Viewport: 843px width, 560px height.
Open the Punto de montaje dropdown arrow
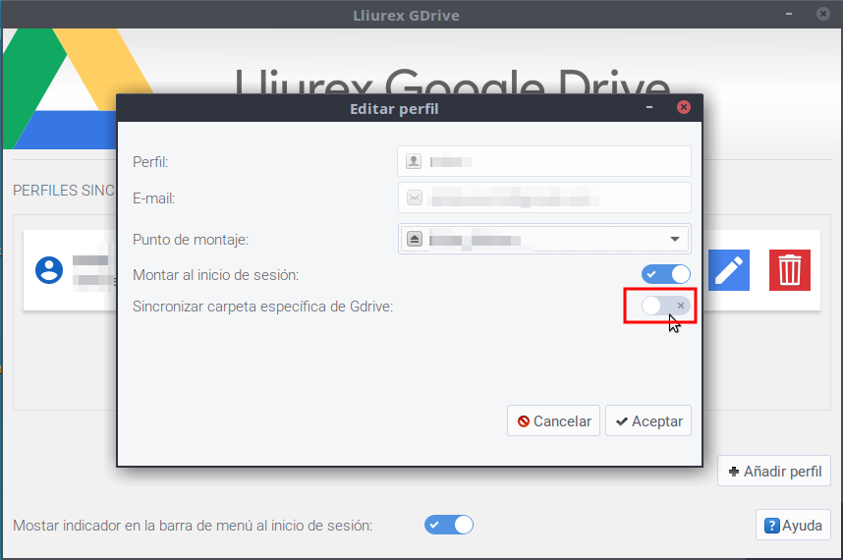675,239
